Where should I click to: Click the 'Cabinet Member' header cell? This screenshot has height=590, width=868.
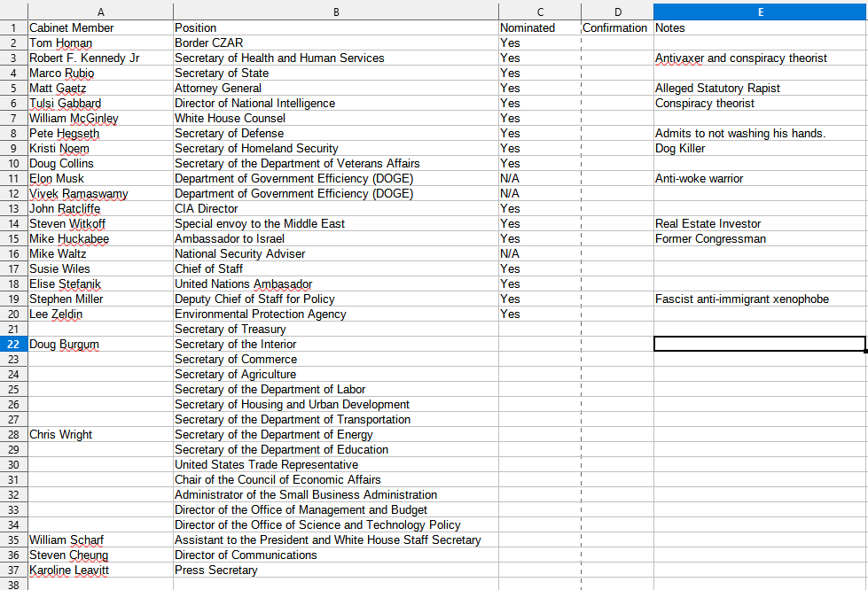coord(100,27)
